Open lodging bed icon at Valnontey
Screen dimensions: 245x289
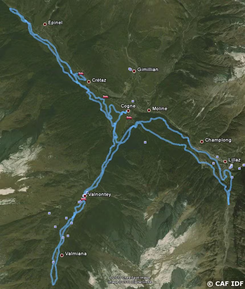[84, 199]
